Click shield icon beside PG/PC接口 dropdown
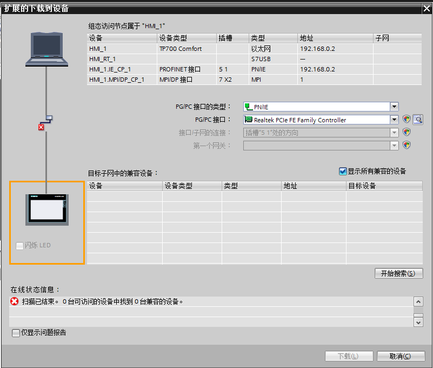The image size is (433, 368). [x=407, y=120]
